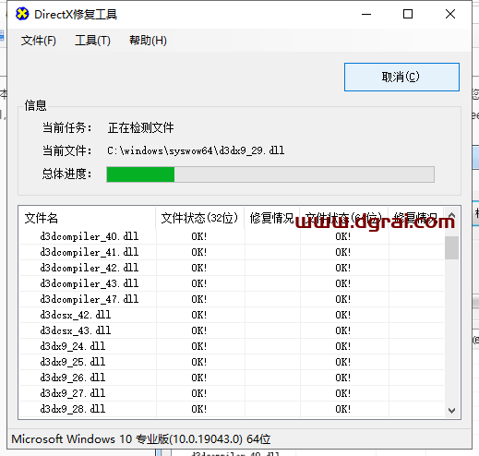The width and height of the screenshot is (479, 456).
Task: Click the current file path d3dx9_29.dll
Action: click(x=196, y=150)
